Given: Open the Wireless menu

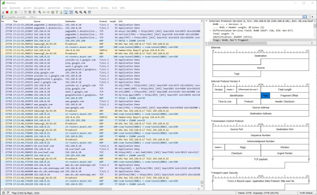Looking at the screenshot, I should (x=105, y=8).
